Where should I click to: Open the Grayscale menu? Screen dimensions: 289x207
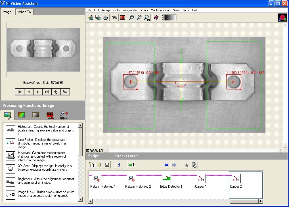click(130, 10)
